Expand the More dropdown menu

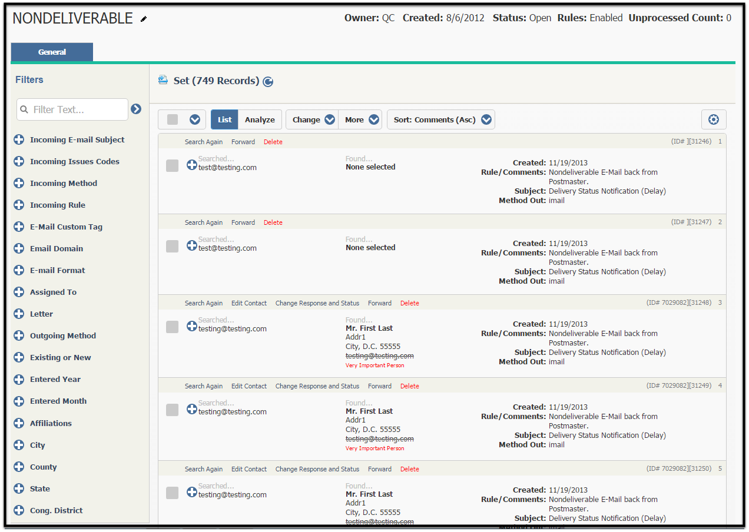360,119
